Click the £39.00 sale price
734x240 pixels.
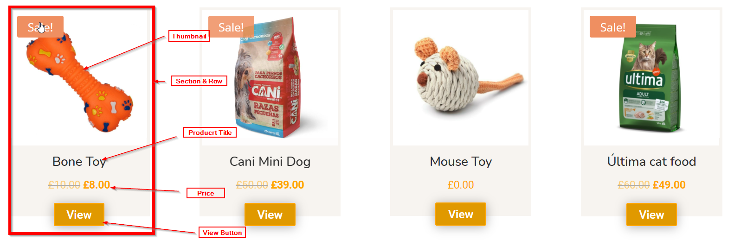click(287, 185)
